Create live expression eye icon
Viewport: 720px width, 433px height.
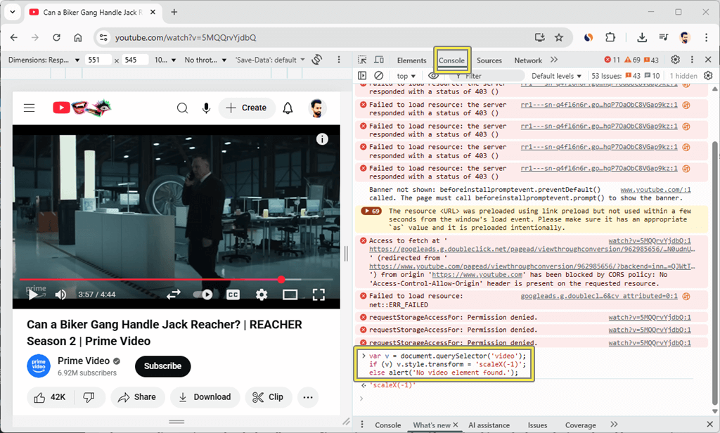pos(433,76)
